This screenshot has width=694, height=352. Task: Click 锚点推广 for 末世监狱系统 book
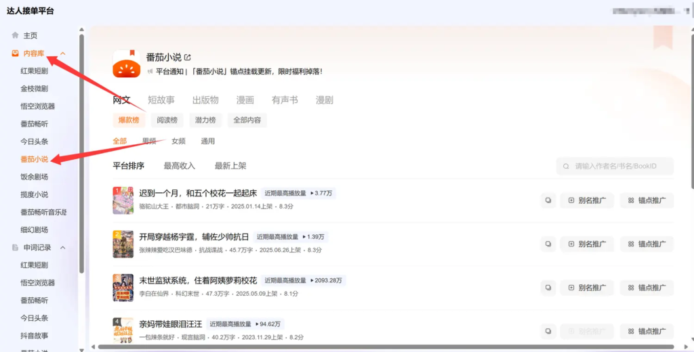pos(647,288)
